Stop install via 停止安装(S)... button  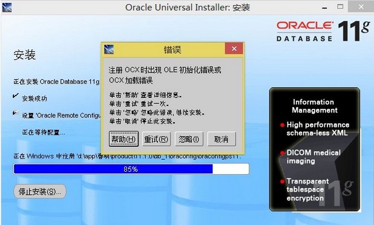tap(39, 191)
